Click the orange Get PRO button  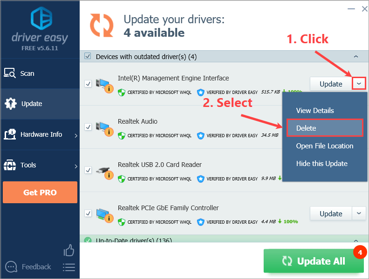click(40, 193)
